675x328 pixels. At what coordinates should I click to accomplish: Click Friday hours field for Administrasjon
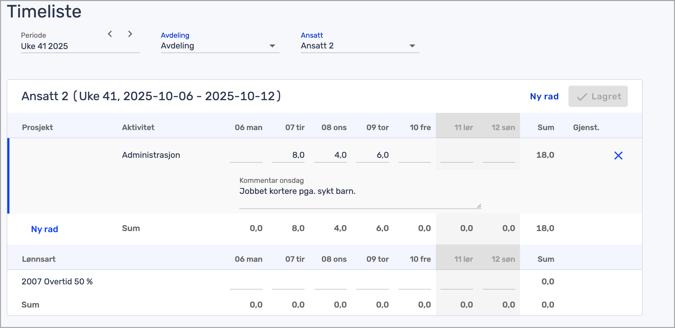coord(415,155)
